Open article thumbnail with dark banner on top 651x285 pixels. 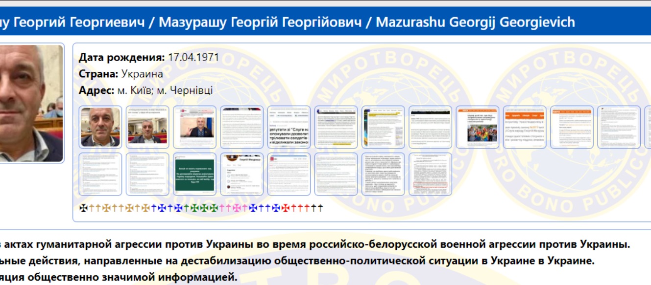(x=430, y=127)
